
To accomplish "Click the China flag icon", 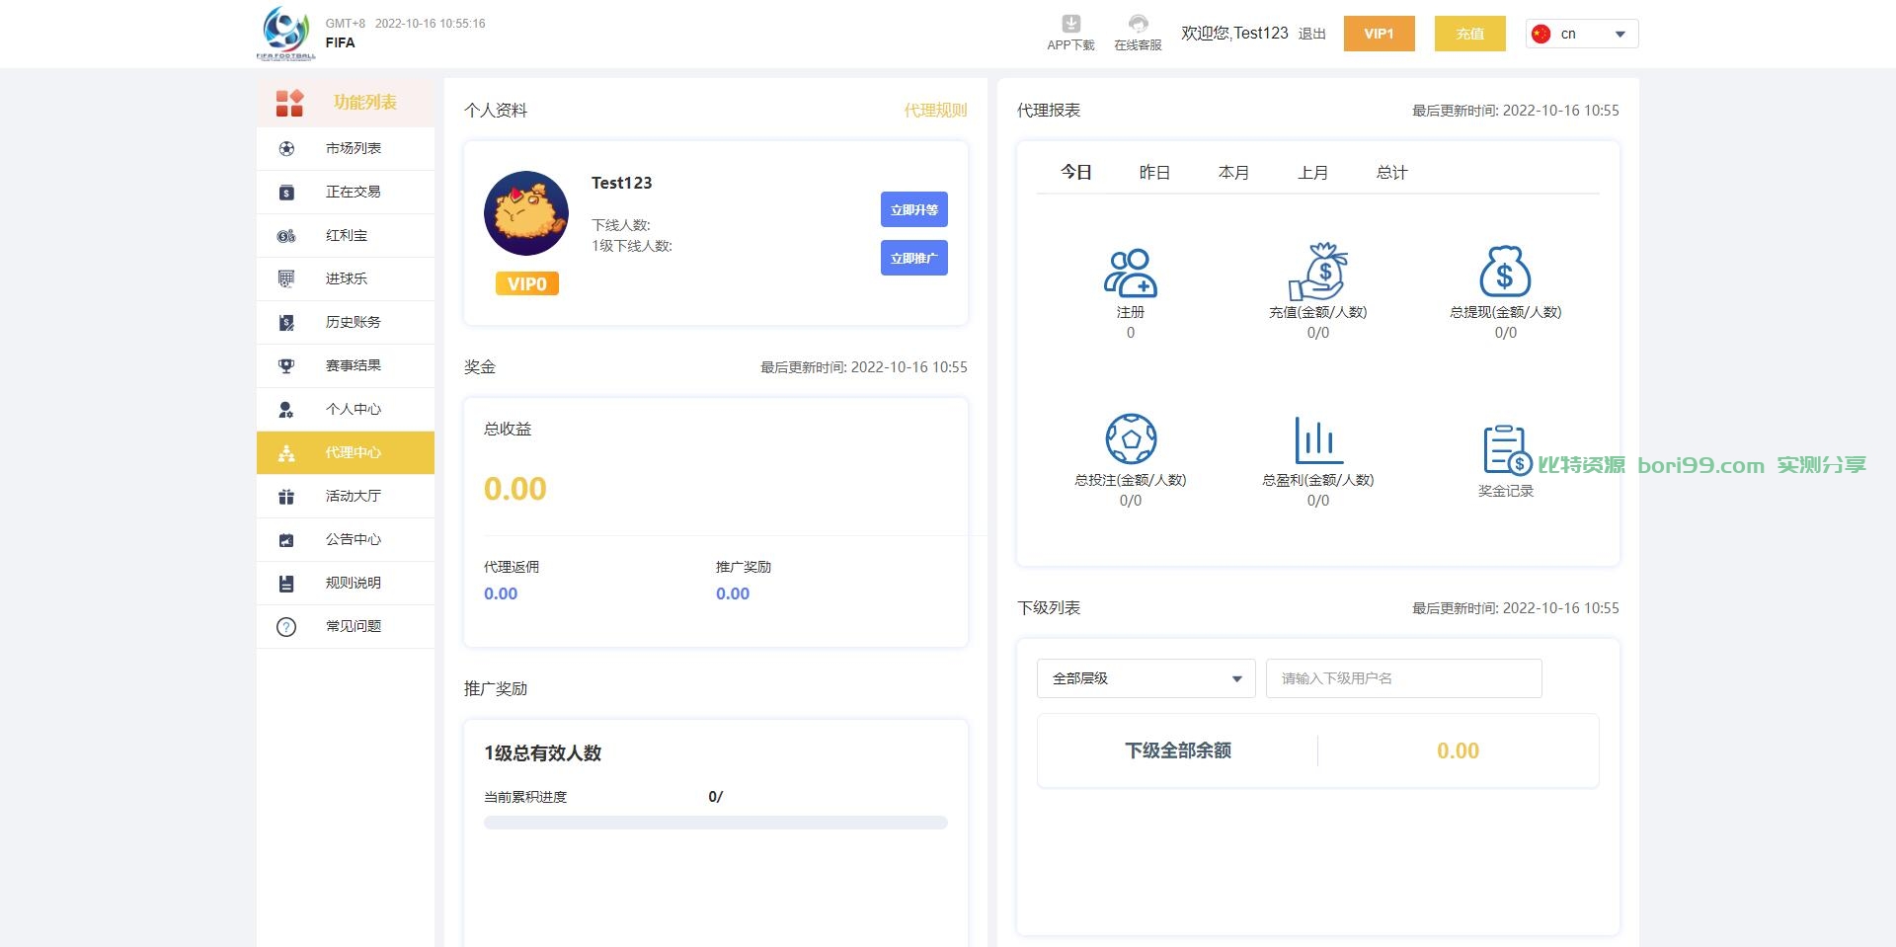I will pyautogui.click(x=1540, y=34).
